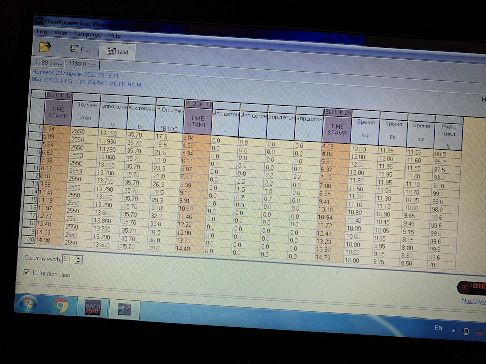Switch to Grid view
This screenshot has height=364, width=486.
pyautogui.click(x=117, y=52)
